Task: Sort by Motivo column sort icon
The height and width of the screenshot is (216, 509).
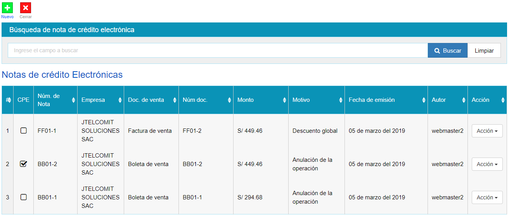Action: (x=341, y=100)
